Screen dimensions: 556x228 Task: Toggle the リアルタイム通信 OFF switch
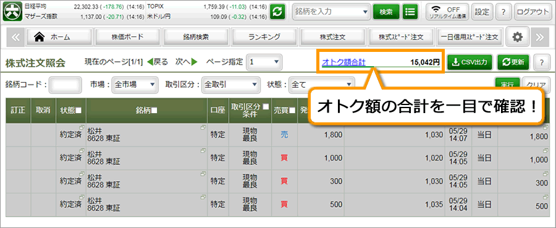coord(447,12)
